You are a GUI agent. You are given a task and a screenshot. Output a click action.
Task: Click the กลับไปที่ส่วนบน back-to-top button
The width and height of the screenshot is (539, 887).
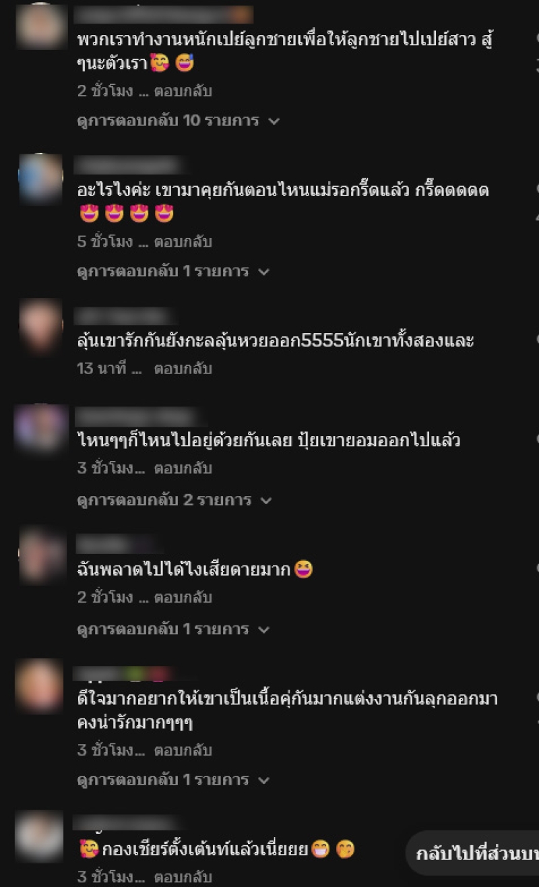coord(474,854)
